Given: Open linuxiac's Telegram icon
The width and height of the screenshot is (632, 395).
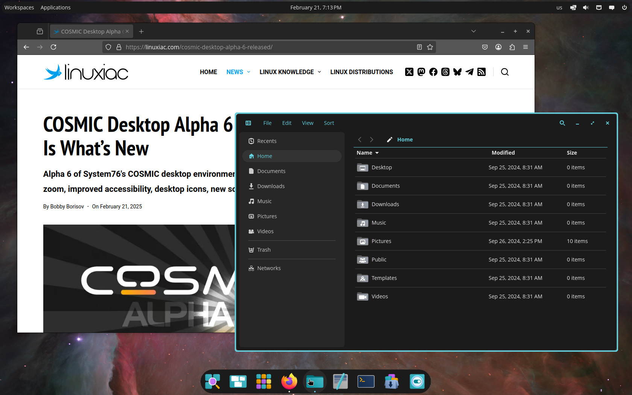Looking at the screenshot, I should (469, 72).
